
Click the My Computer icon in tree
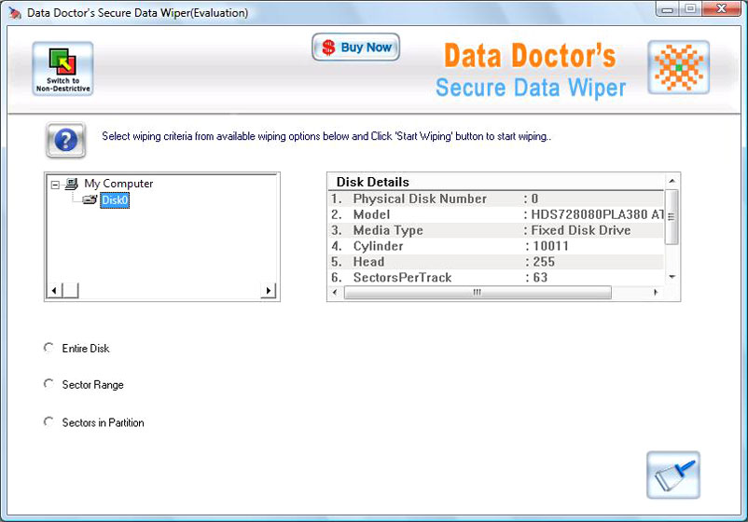point(72,184)
